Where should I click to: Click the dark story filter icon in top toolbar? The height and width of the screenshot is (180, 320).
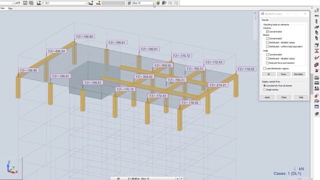(164, 3)
